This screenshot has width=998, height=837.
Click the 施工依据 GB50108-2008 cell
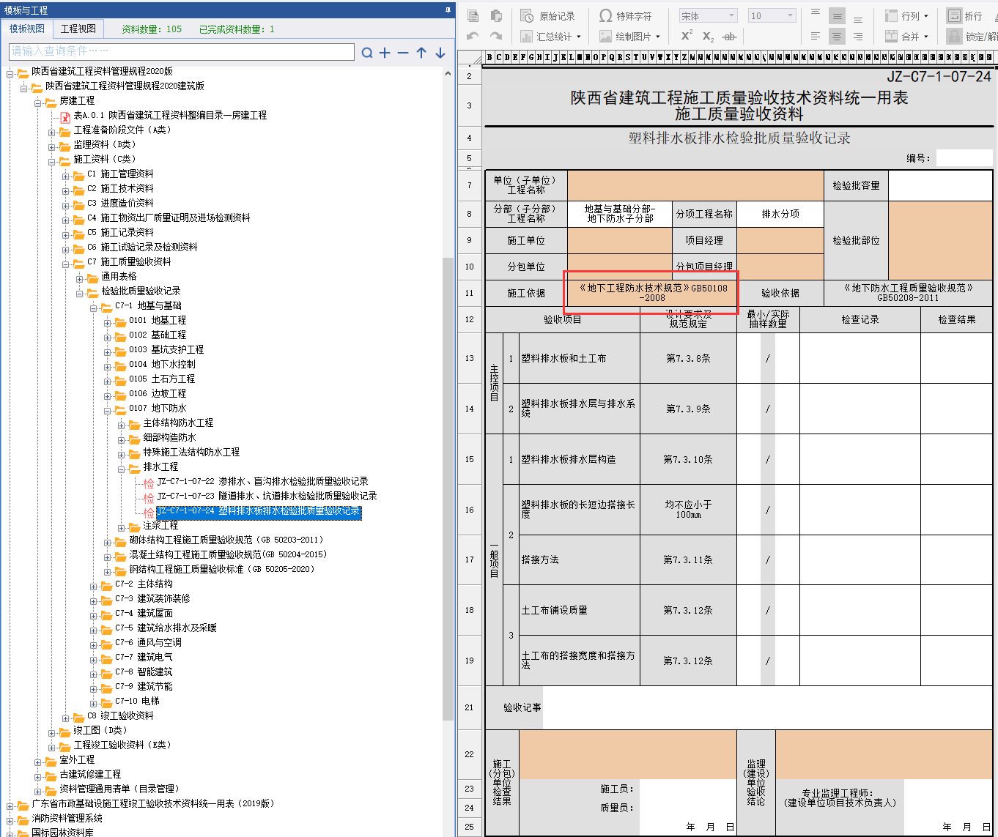pyautogui.click(x=652, y=293)
